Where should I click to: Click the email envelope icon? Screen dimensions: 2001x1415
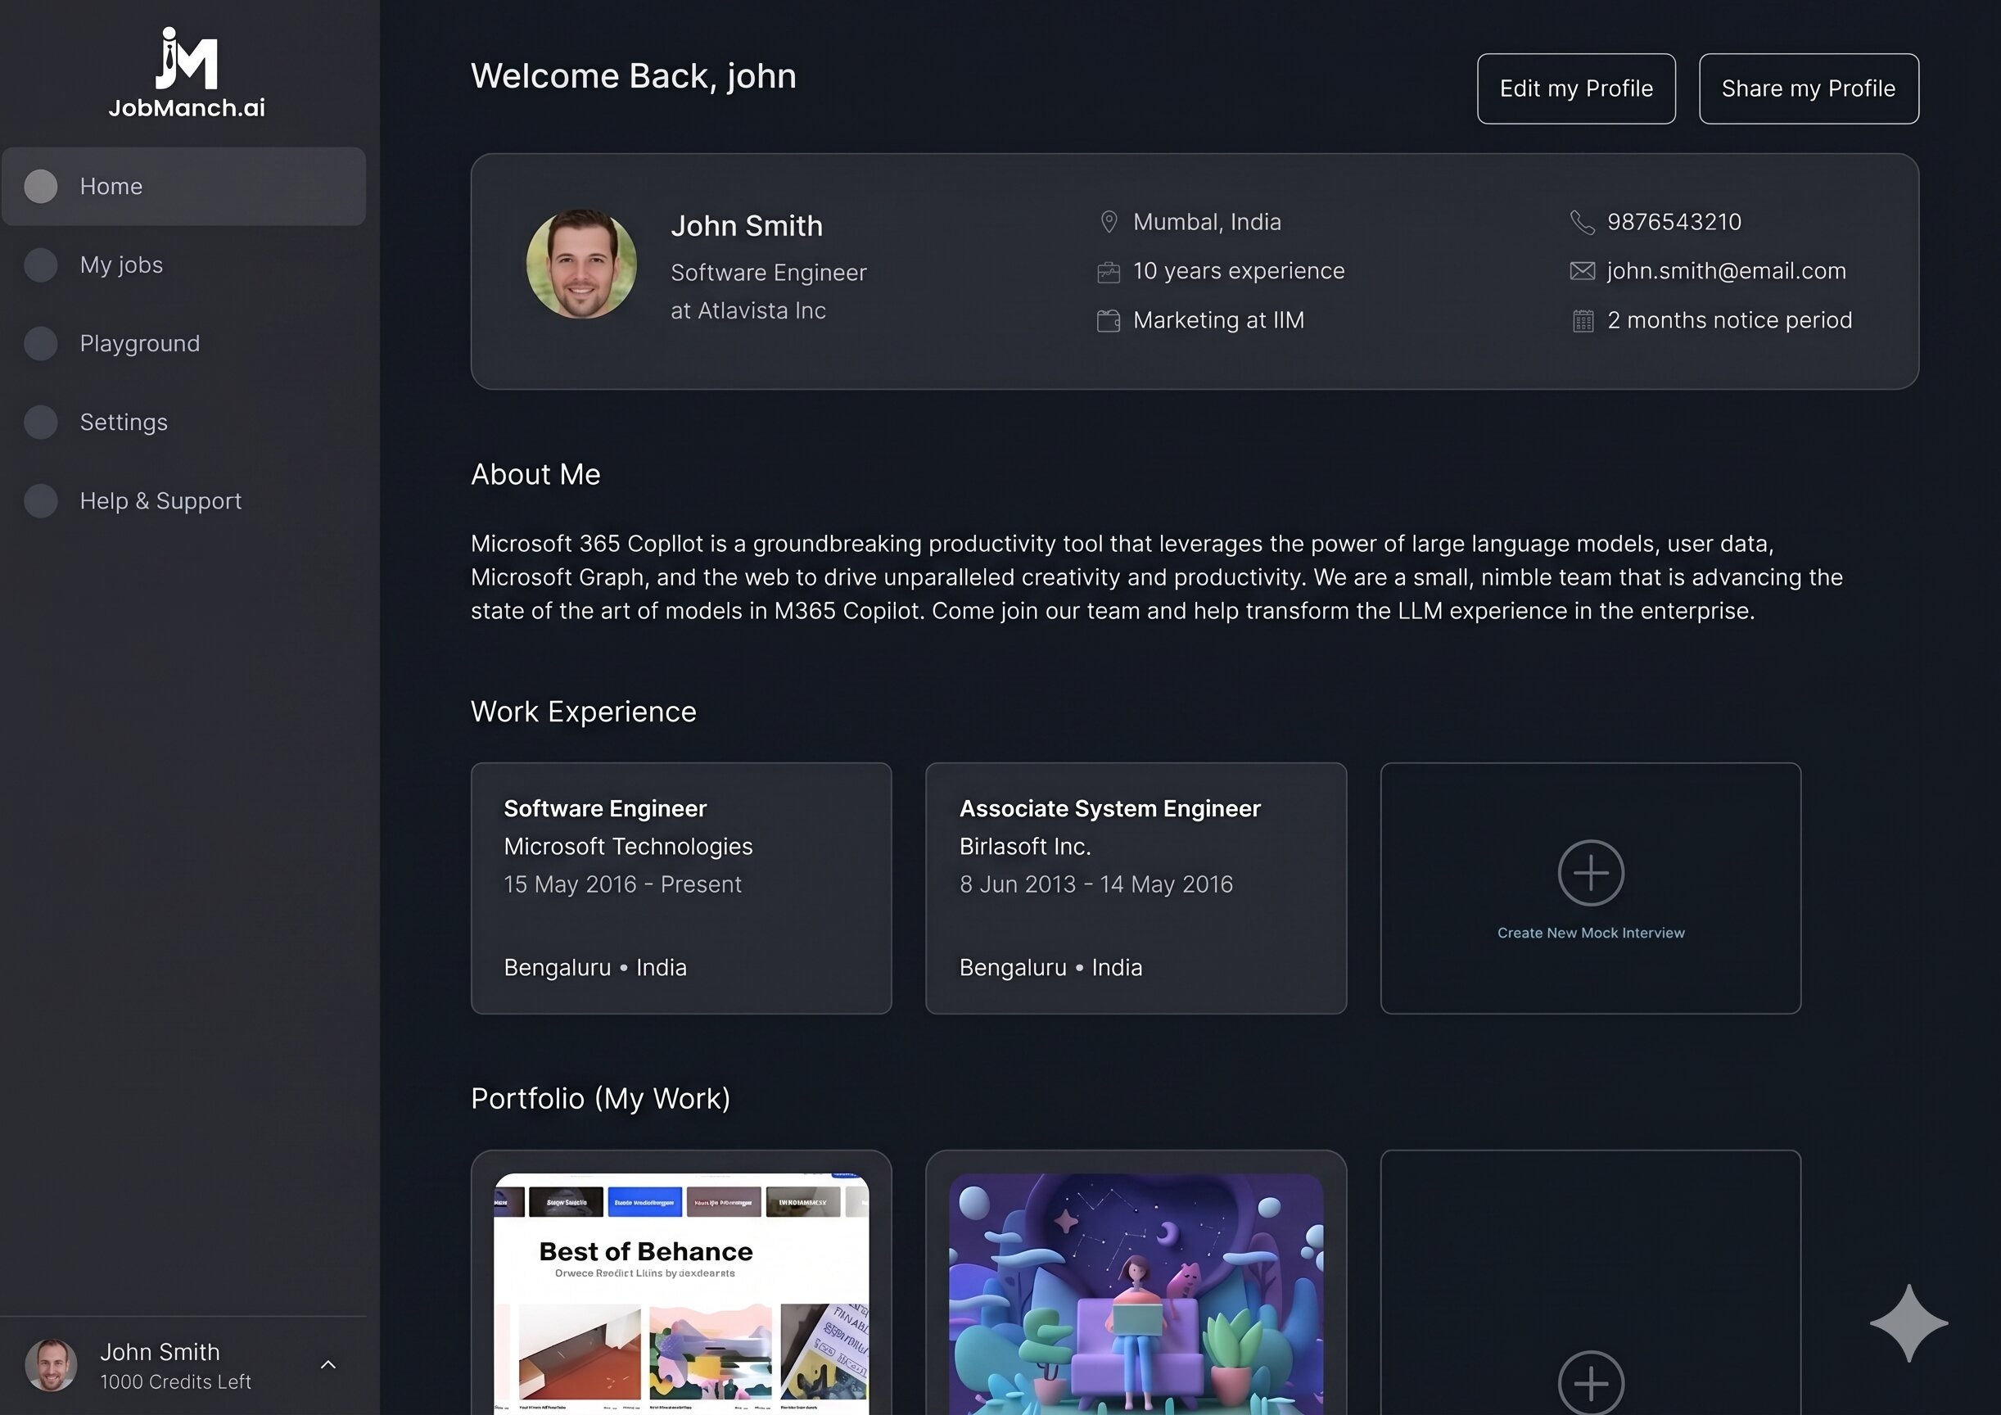pyautogui.click(x=1583, y=271)
